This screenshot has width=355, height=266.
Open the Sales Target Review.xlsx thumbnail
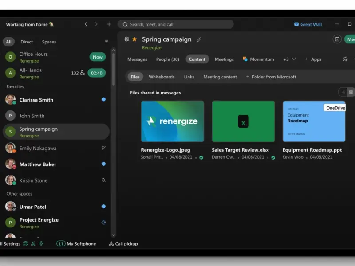coord(243,121)
